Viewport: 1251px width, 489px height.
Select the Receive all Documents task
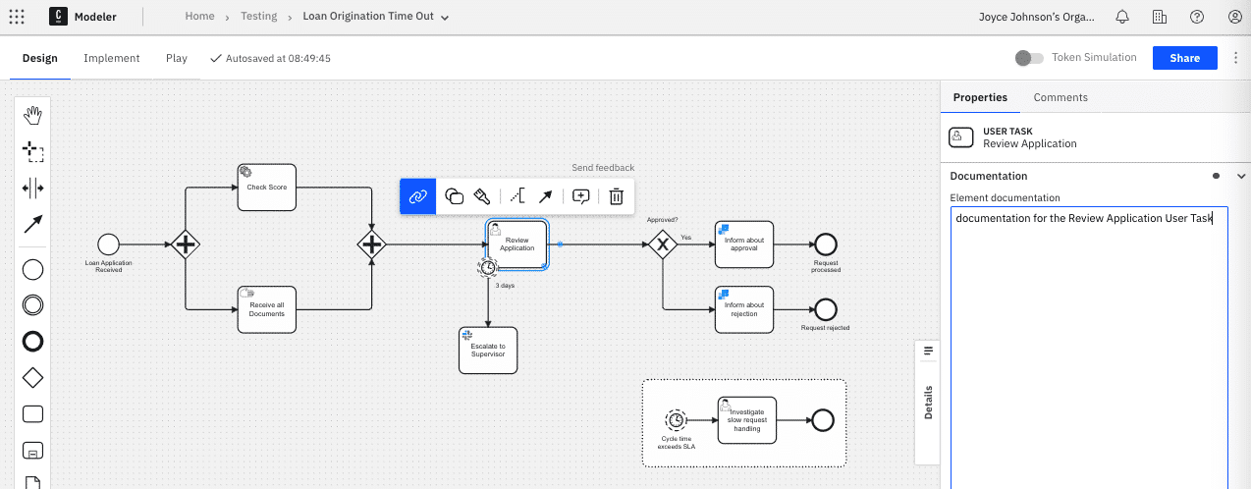tap(267, 309)
